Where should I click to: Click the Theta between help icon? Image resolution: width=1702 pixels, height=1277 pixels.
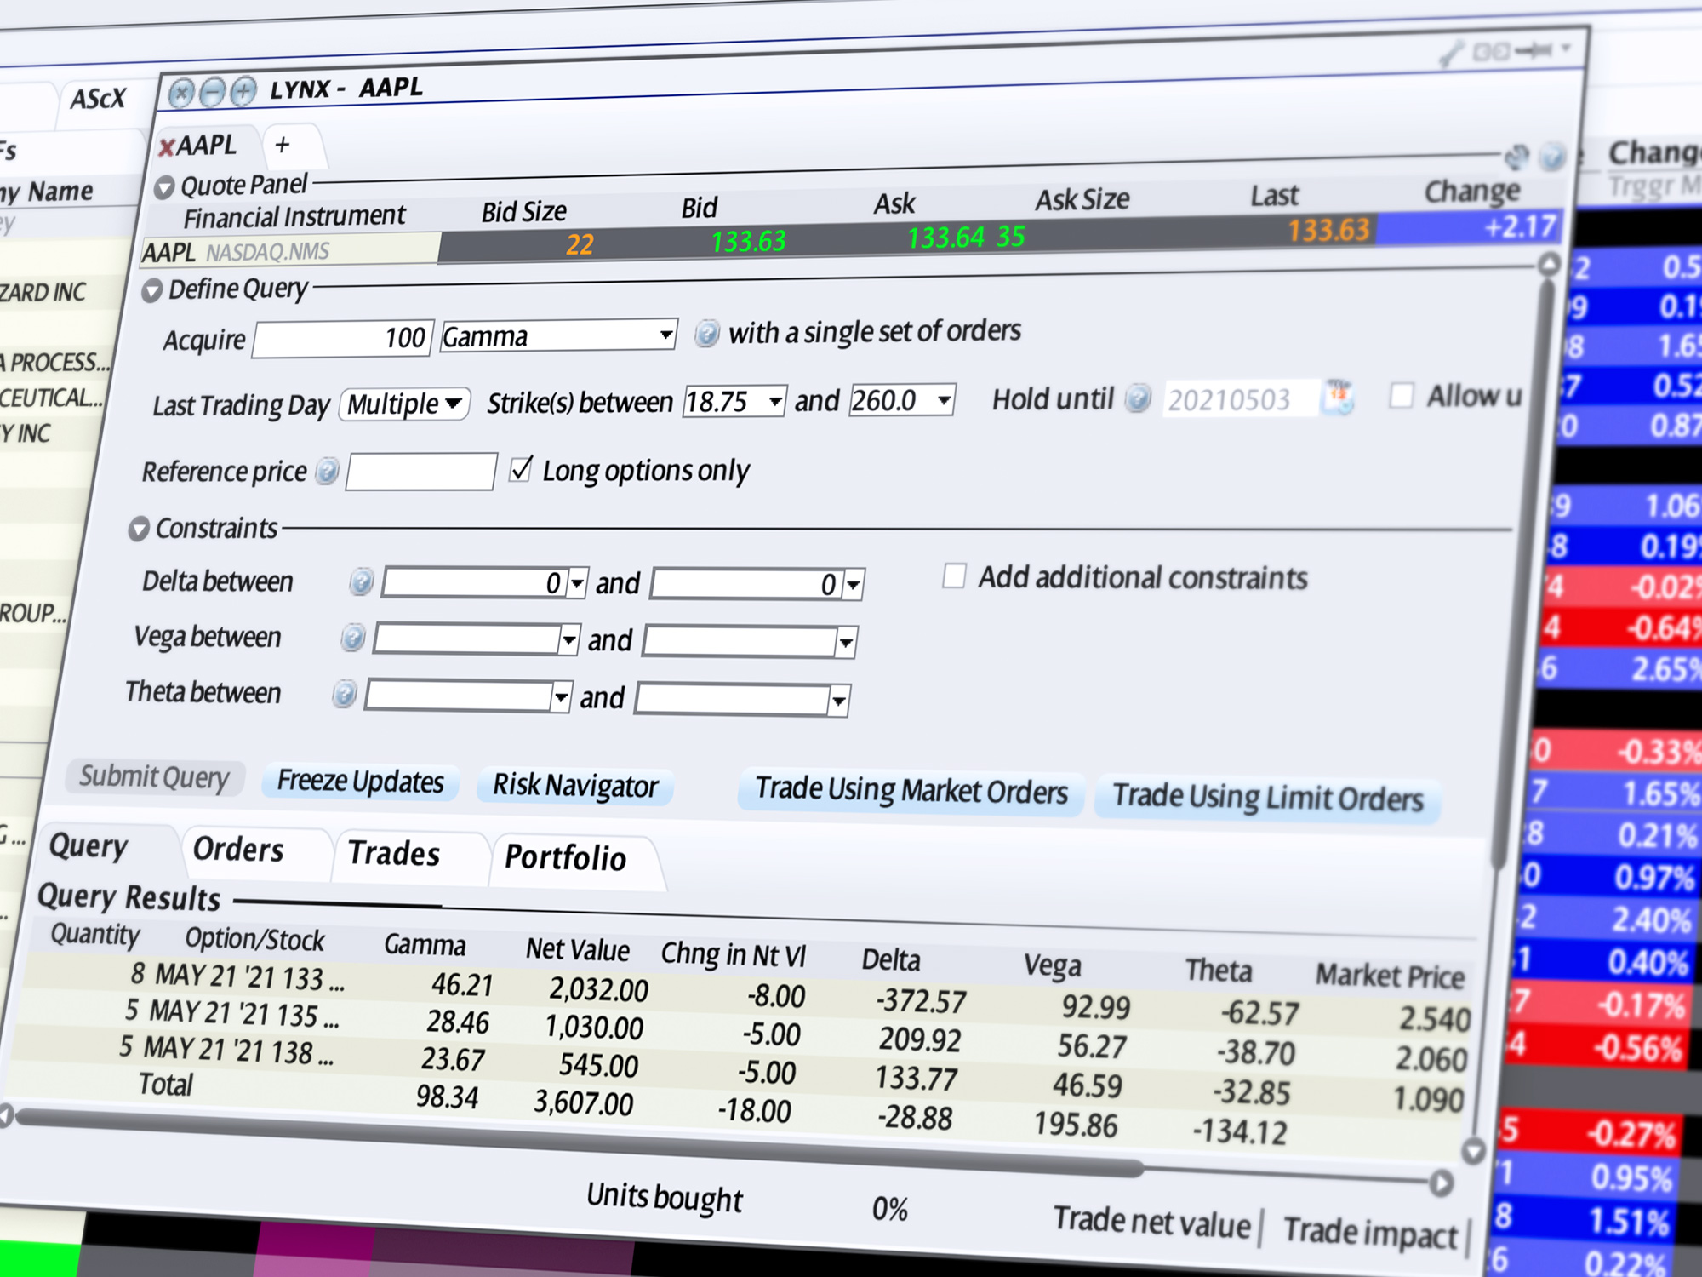pyautogui.click(x=344, y=695)
